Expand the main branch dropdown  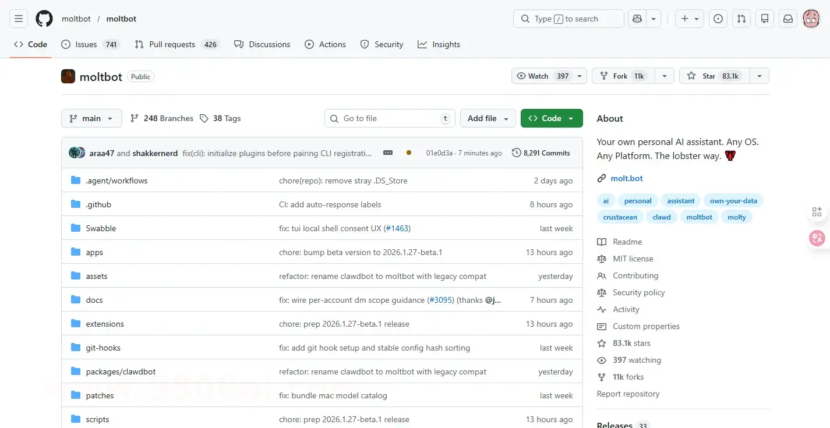[x=91, y=118]
